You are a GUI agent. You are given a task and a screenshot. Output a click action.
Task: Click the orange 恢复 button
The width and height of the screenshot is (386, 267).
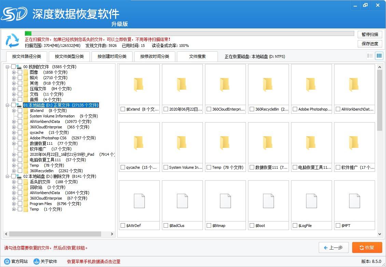click(x=367, y=247)
